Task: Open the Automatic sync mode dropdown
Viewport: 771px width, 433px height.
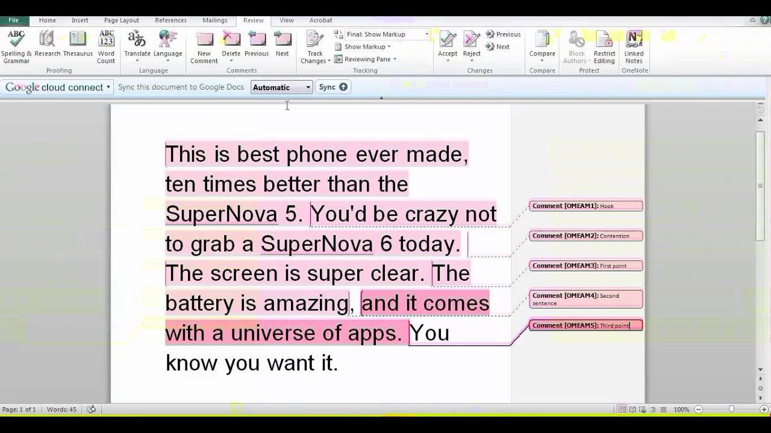Action: [x=281, y=87]
